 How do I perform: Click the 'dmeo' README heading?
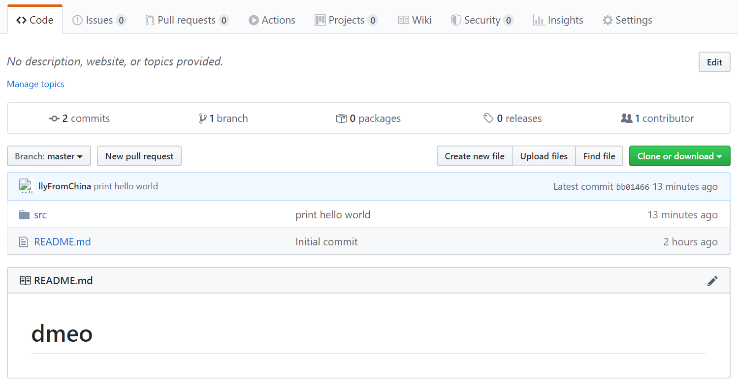pos(62,334)
